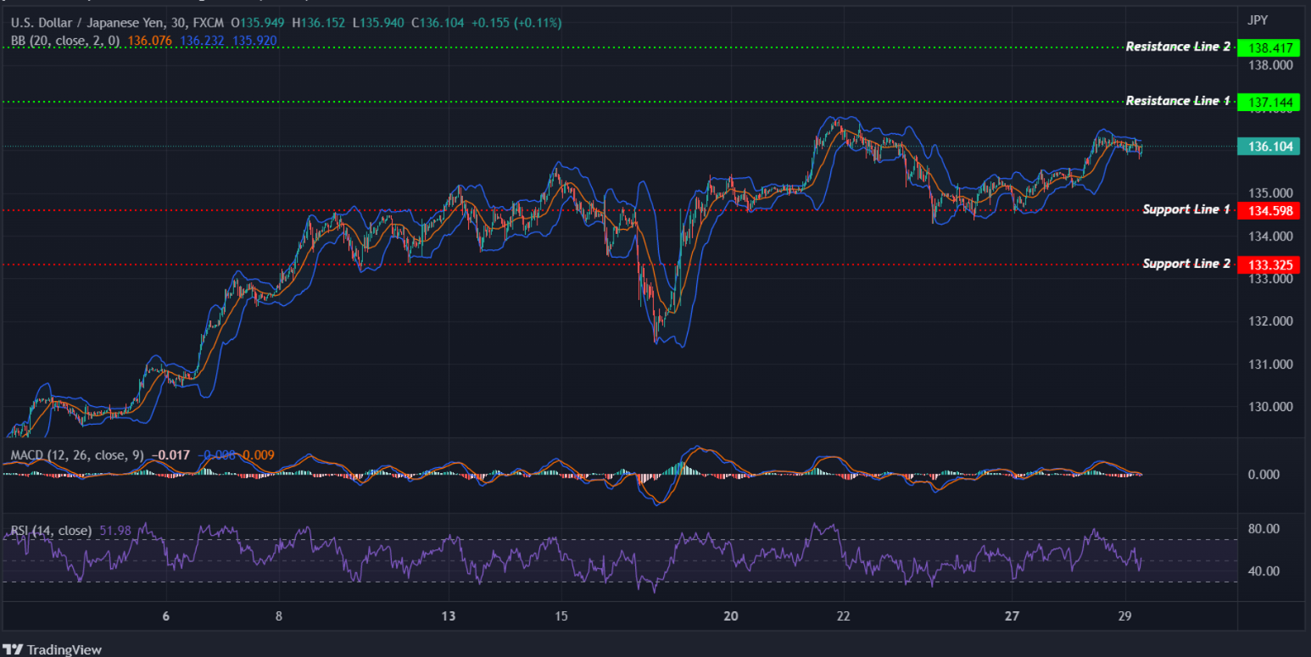Click the RSI (14, close) indicator legend
The image size is (1311, 657).
[51, 531]
